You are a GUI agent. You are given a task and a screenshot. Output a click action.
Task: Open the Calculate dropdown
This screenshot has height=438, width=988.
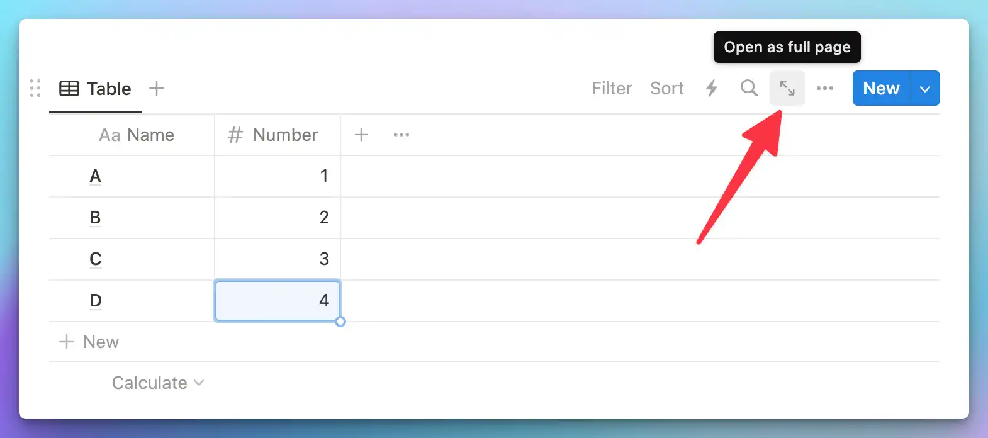tap(157, 383)
